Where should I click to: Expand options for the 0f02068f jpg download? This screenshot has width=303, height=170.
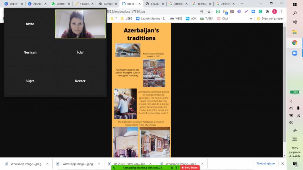coord(151,164)
